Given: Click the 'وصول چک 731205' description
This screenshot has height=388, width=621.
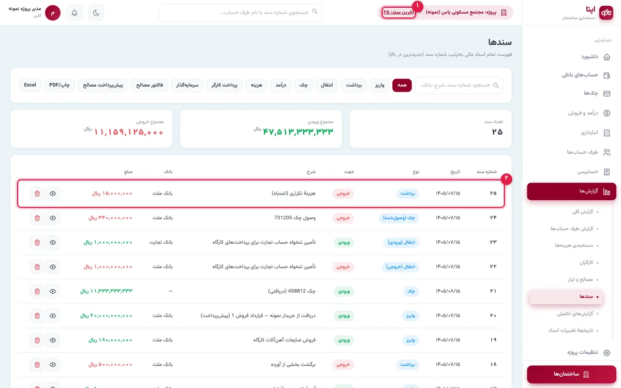Looking at the screenshot, I should coord(295,218).
